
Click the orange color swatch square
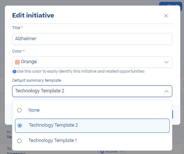[17, 62]
